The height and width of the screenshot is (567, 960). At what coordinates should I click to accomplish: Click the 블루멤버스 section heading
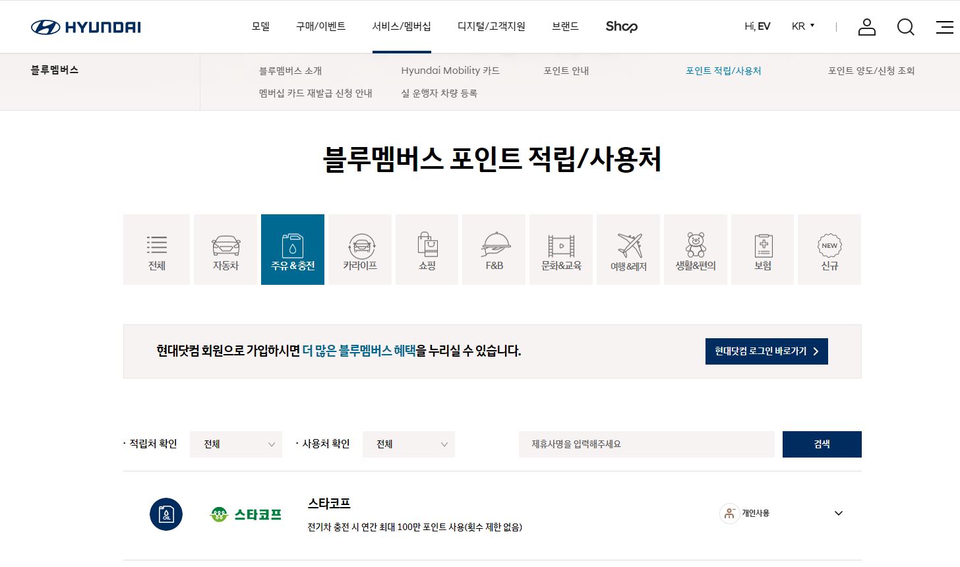tap(55, 70)
